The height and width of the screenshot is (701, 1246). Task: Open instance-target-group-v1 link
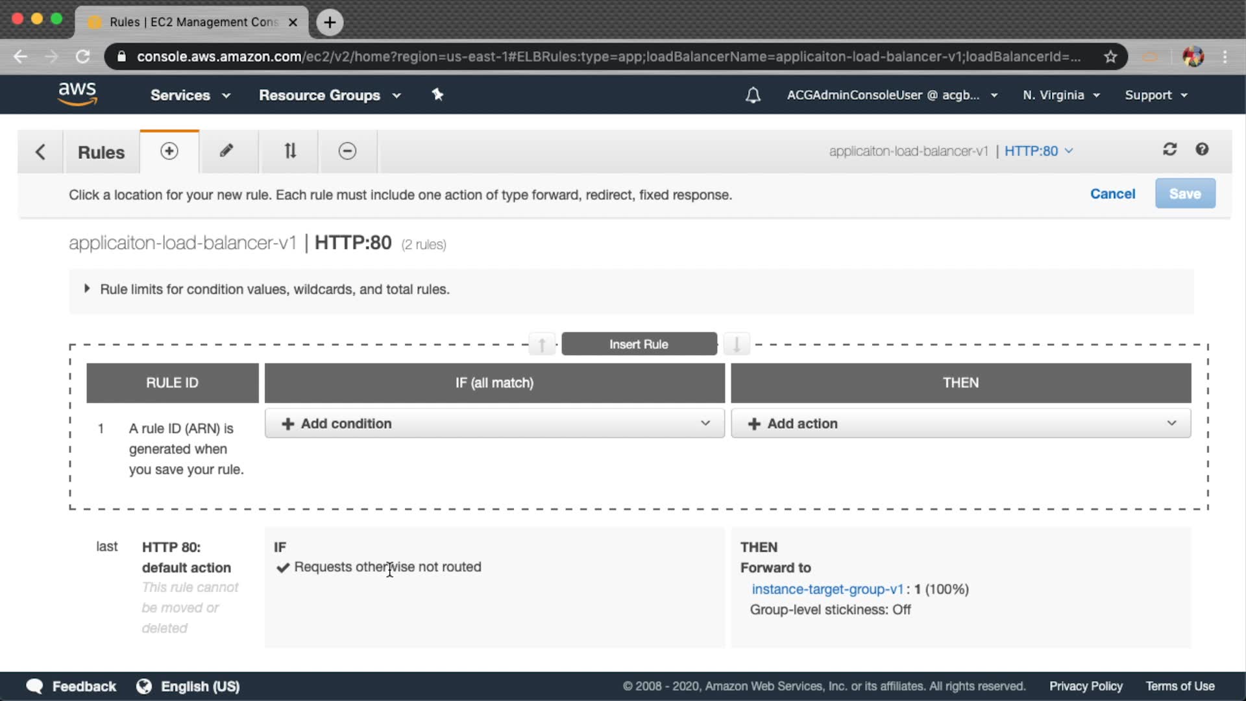pos(827,589)
